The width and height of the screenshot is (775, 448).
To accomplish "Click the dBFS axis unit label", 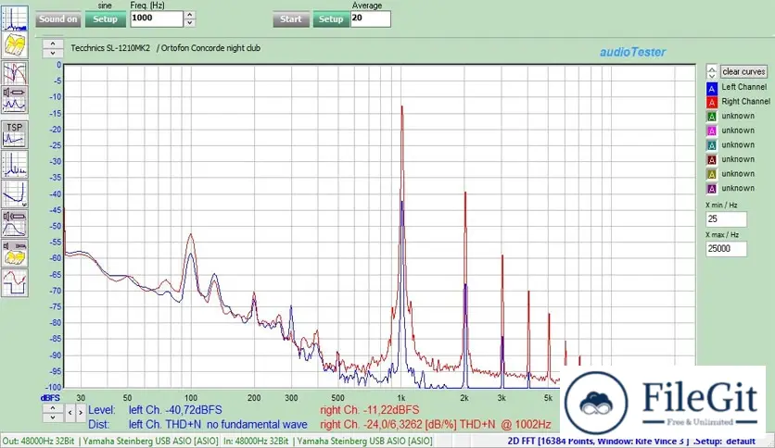I will click(50, 398).
